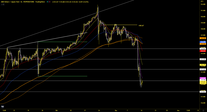Select the 137.821 horizontal line price label

(x=203, y=92)
